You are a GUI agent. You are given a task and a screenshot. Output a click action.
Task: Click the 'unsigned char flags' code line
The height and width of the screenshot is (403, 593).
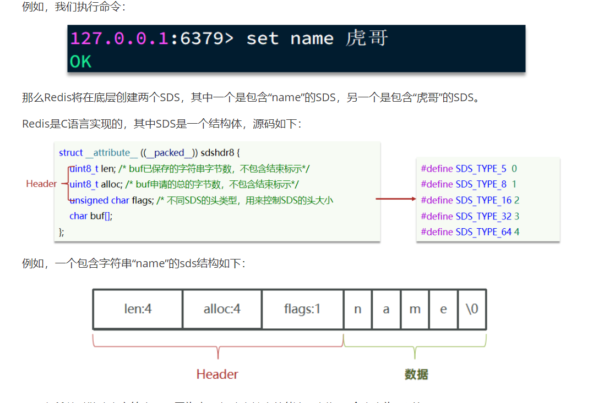click(201, 200)
